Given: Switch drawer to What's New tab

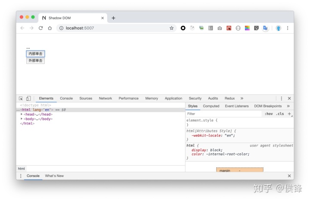Looking at the screenshot, I should (x=54, y=176).
